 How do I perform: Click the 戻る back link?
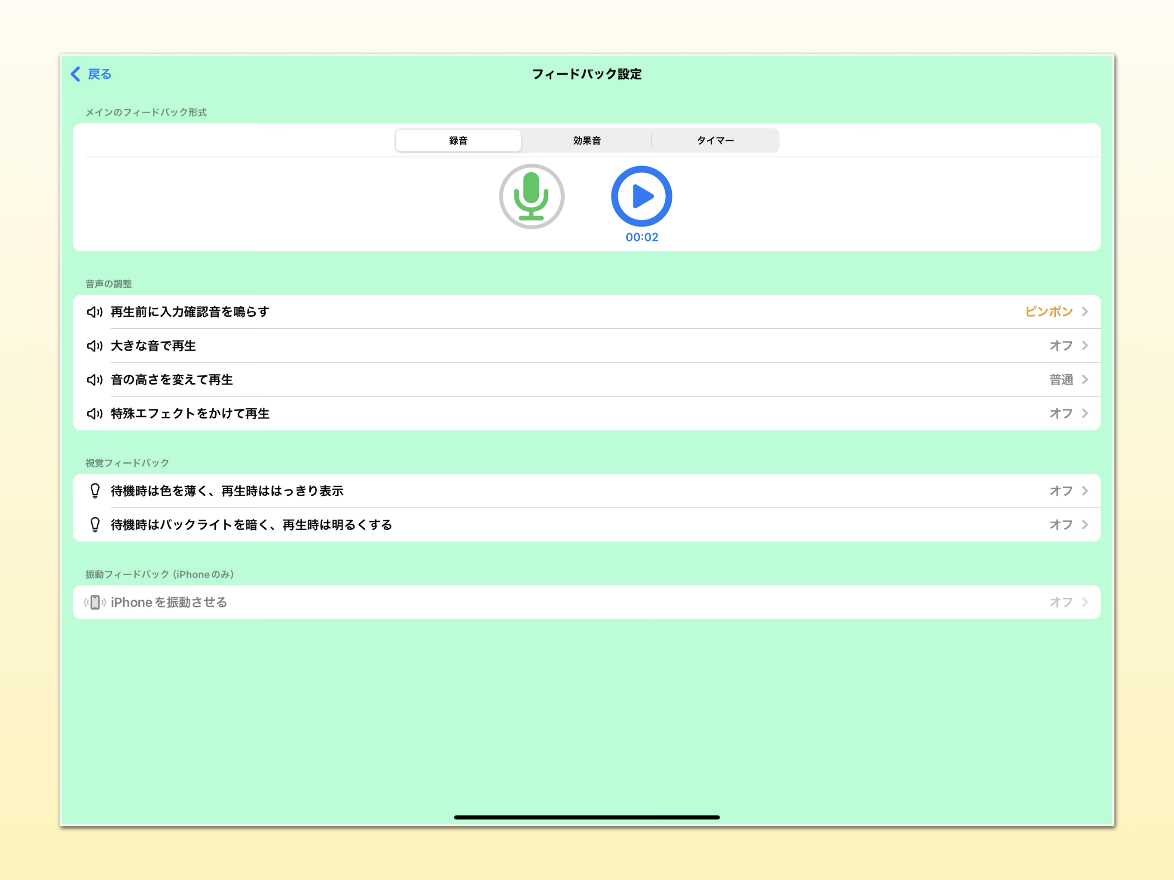coord(100,74)
